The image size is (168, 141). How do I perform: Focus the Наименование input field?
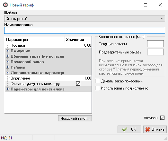85,30
